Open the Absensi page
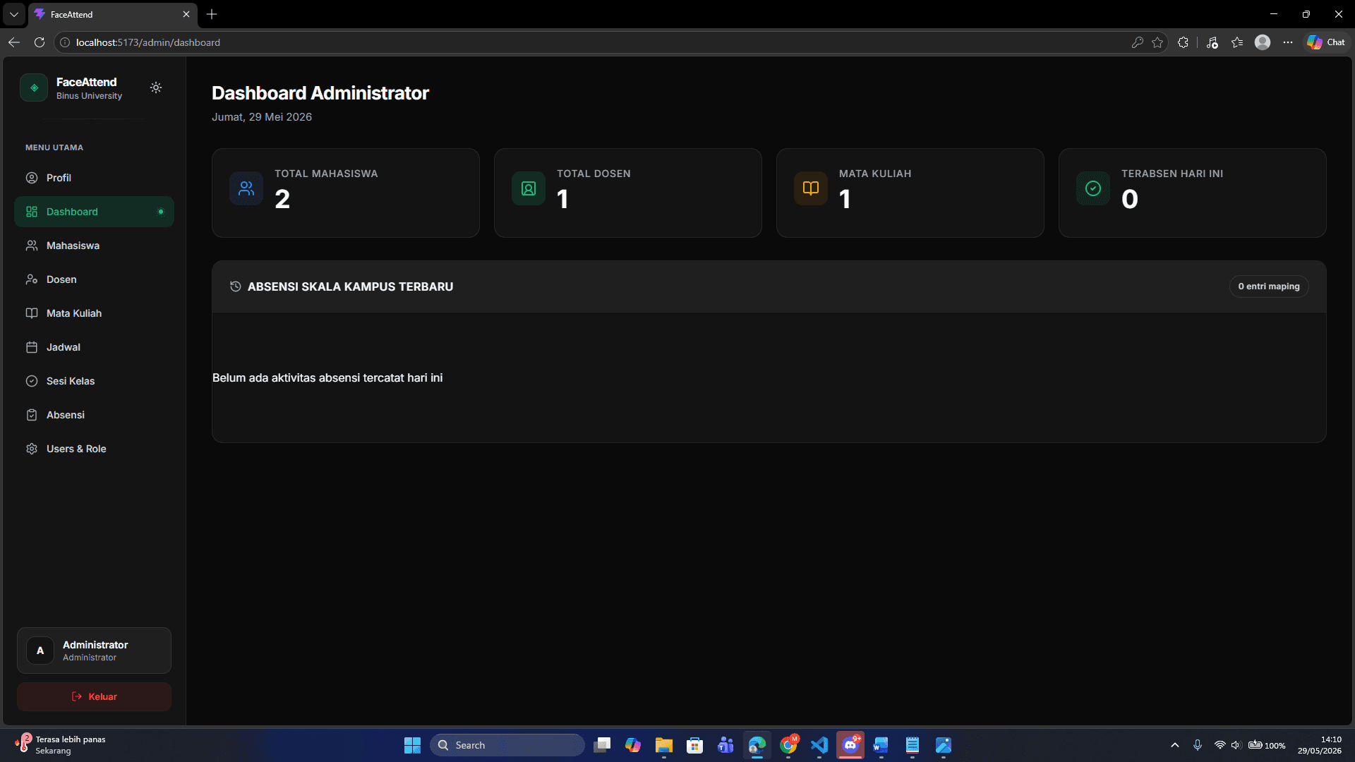The height and width of the screenshot is (762, 1355). coord(94,415)
